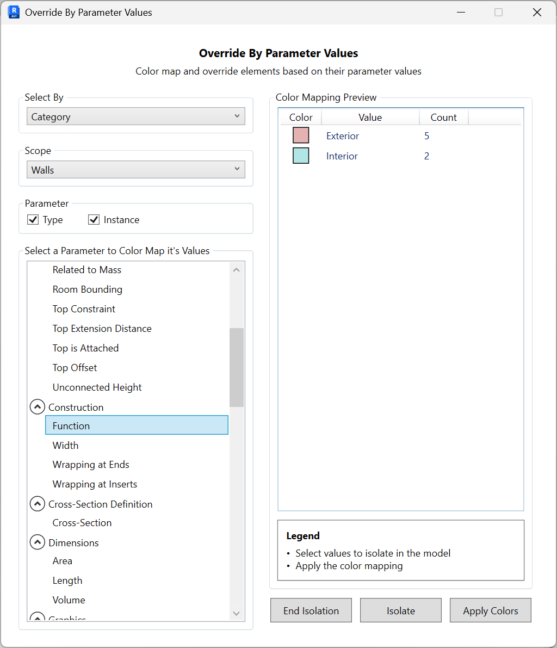Collapse the Cross-Section Definition group
This screenshot has width=557, height=648.
tap(37, 503)
